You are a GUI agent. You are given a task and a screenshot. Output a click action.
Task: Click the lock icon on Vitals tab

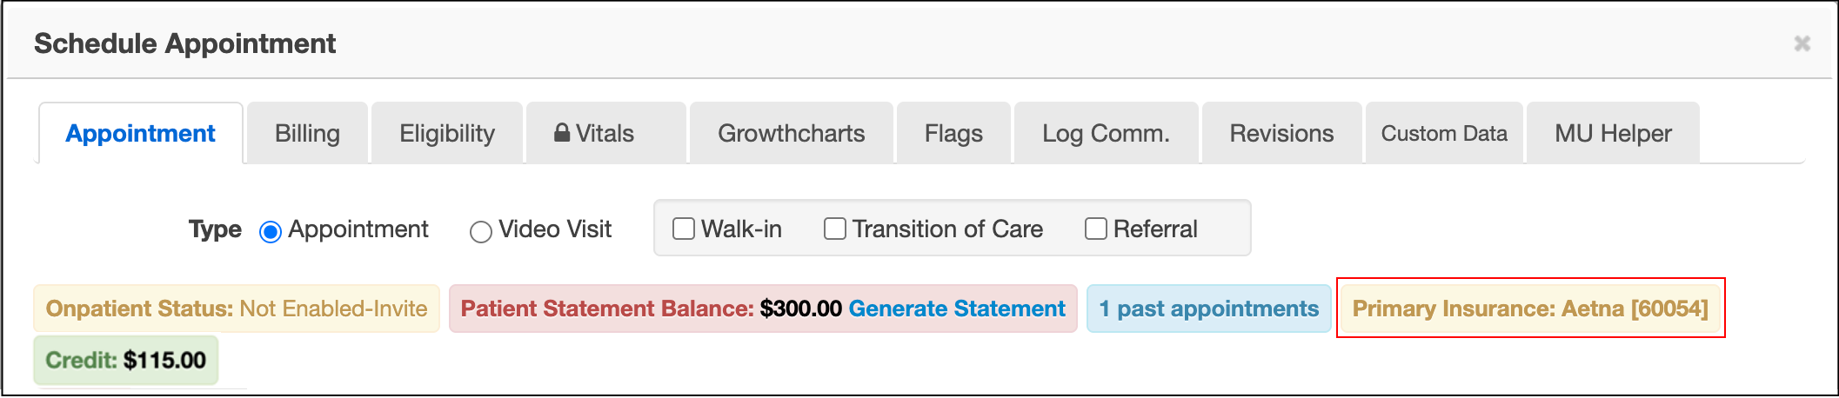point(562,133)
